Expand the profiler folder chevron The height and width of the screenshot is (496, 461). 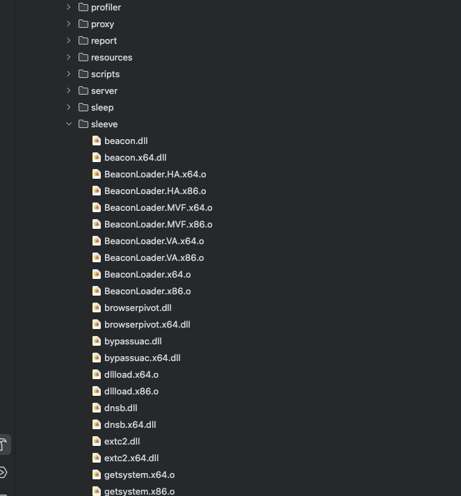(x=69, y=7)
